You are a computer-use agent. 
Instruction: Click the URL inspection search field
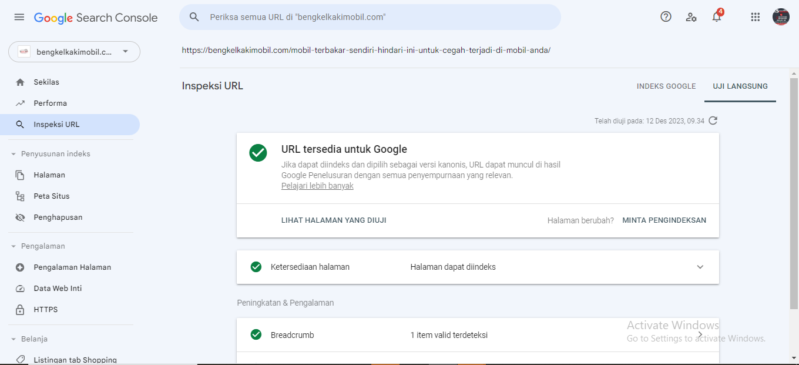click(370, 17)
